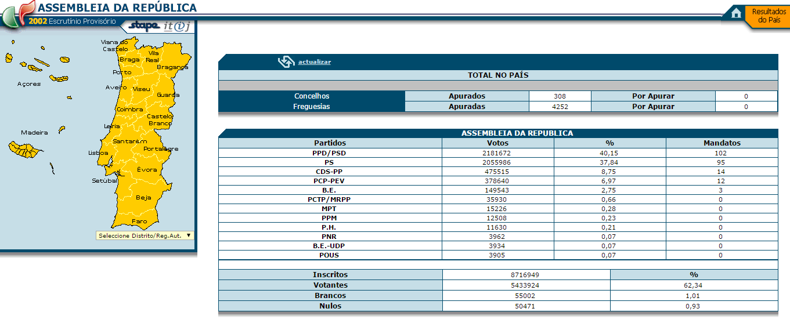The height and width of the screenshot is (323, 790).
Task: Click the TOTAL NO PAÍS heading
Action: coord(498,75)
